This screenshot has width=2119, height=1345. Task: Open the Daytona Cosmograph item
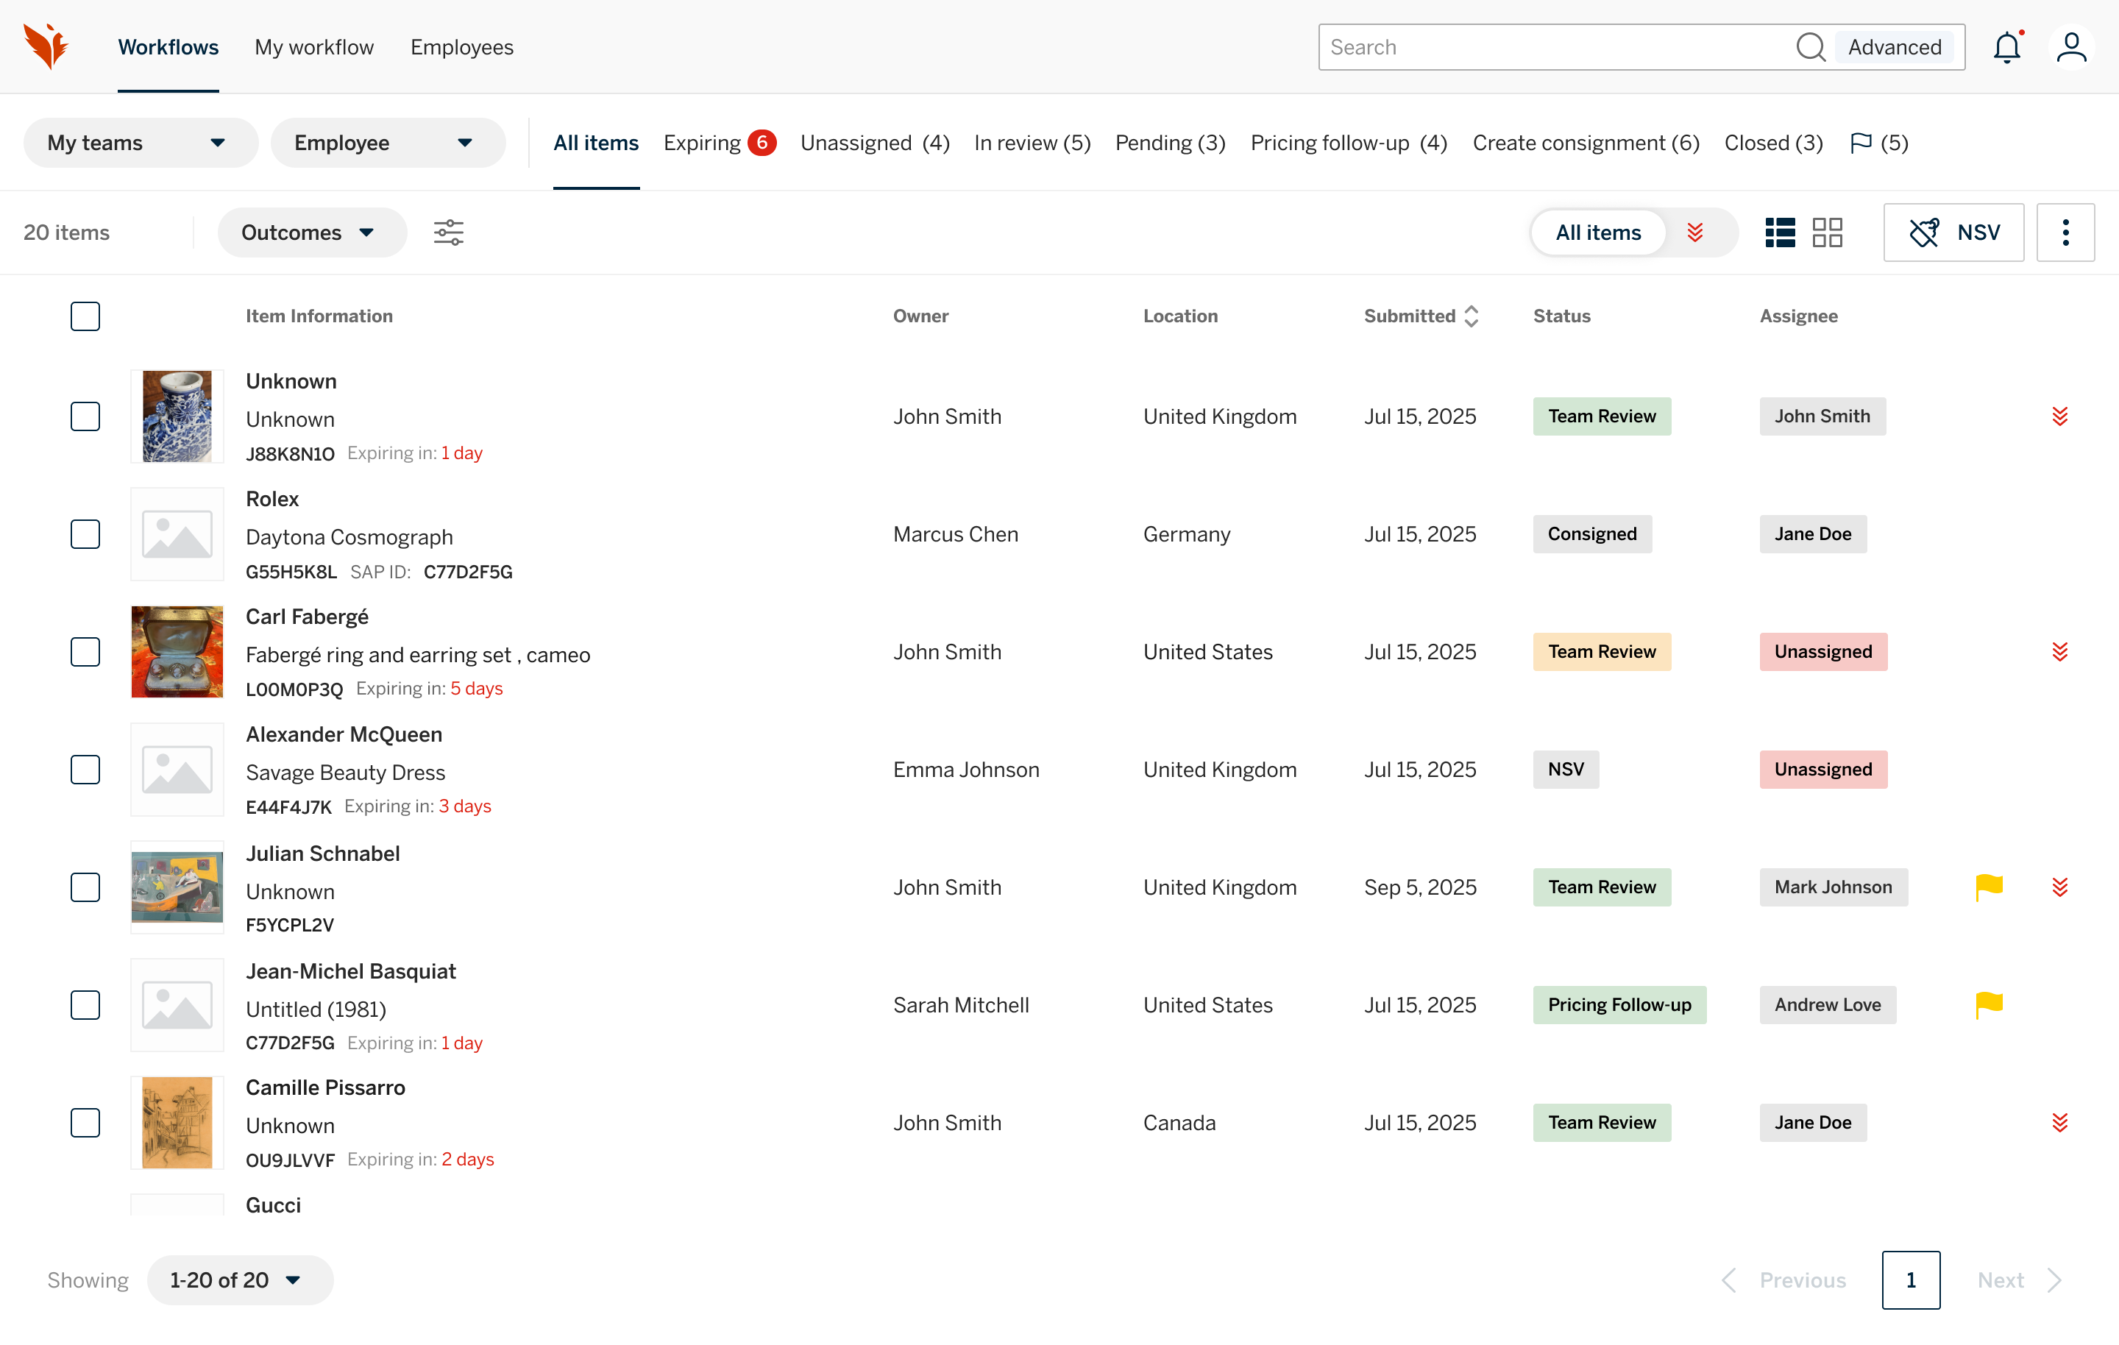point(349,537)
